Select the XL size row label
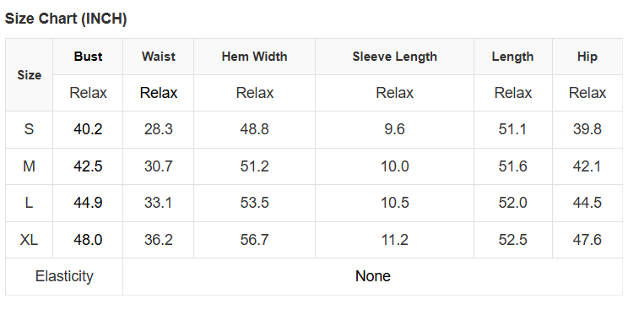 (x=29, y=239)
